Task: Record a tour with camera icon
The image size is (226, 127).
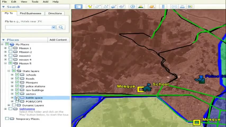Action: point(122,7)
